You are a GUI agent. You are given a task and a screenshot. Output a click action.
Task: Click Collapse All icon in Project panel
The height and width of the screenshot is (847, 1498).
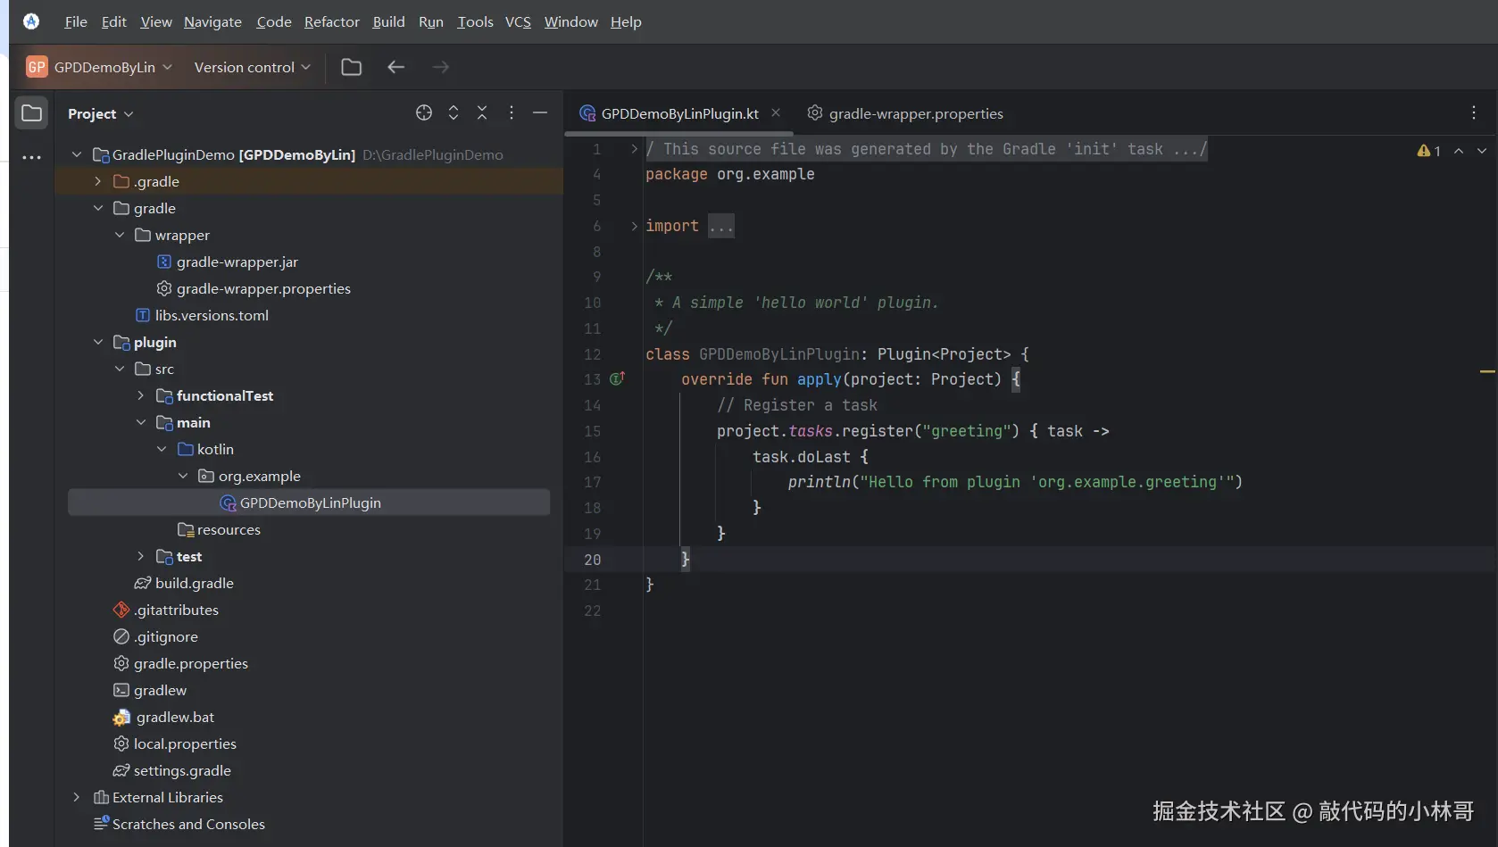(x=482, y=112)
